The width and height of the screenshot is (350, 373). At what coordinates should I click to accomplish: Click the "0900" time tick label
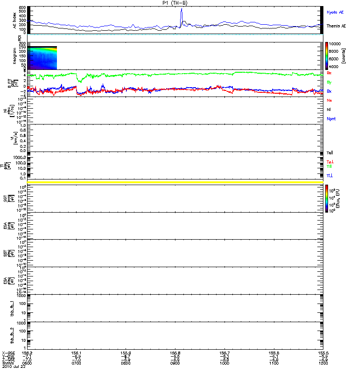tap(175, 363)
